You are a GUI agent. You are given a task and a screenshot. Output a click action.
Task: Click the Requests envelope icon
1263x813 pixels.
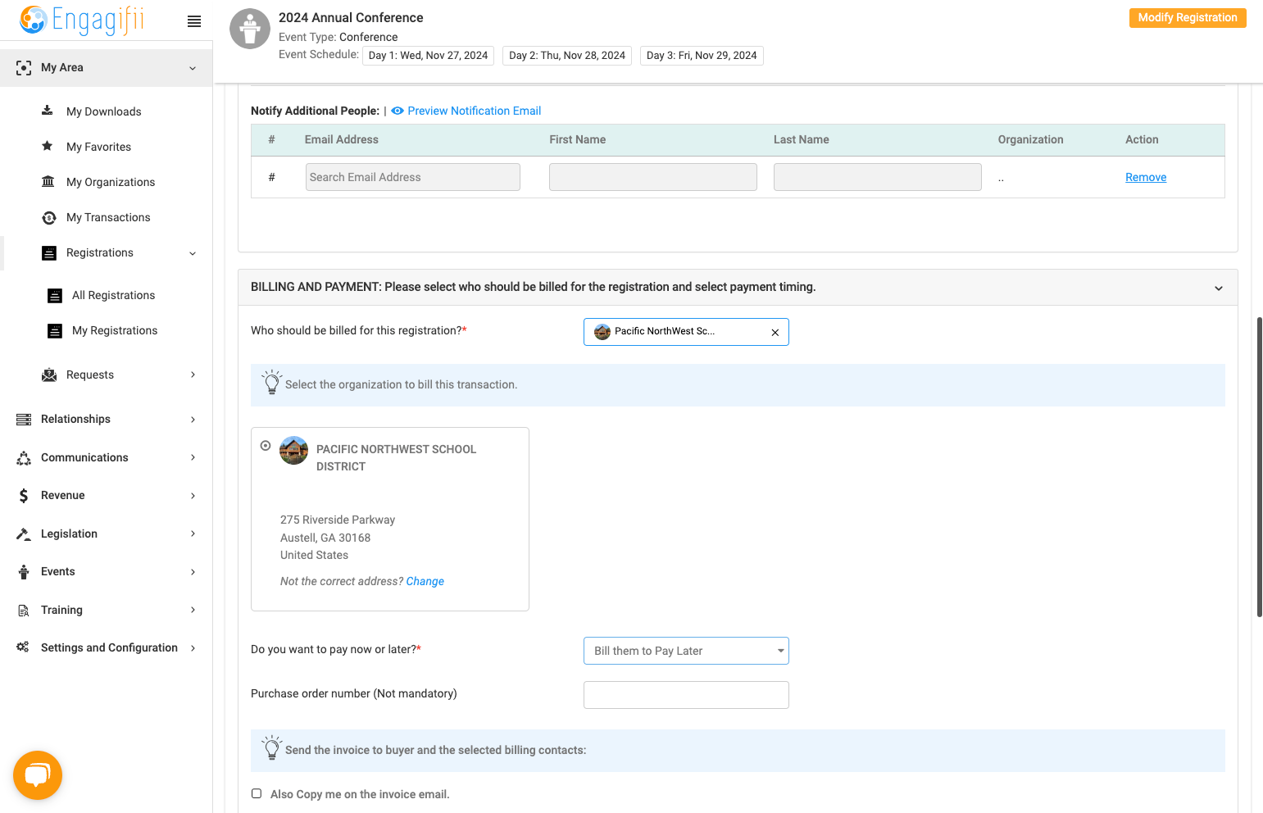pyautogui.click(x=49, y=375)
